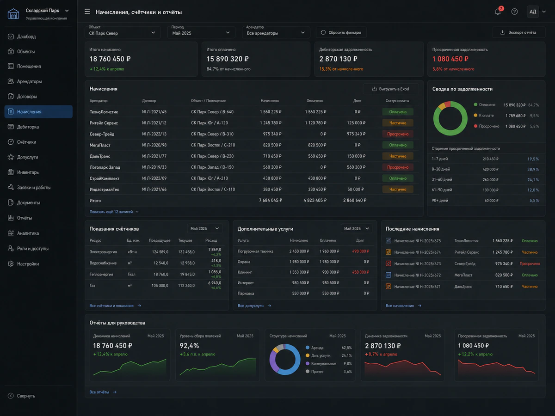Click the Счётчики sidebar icon
555x416 pixels.
(x=11, y=142)
